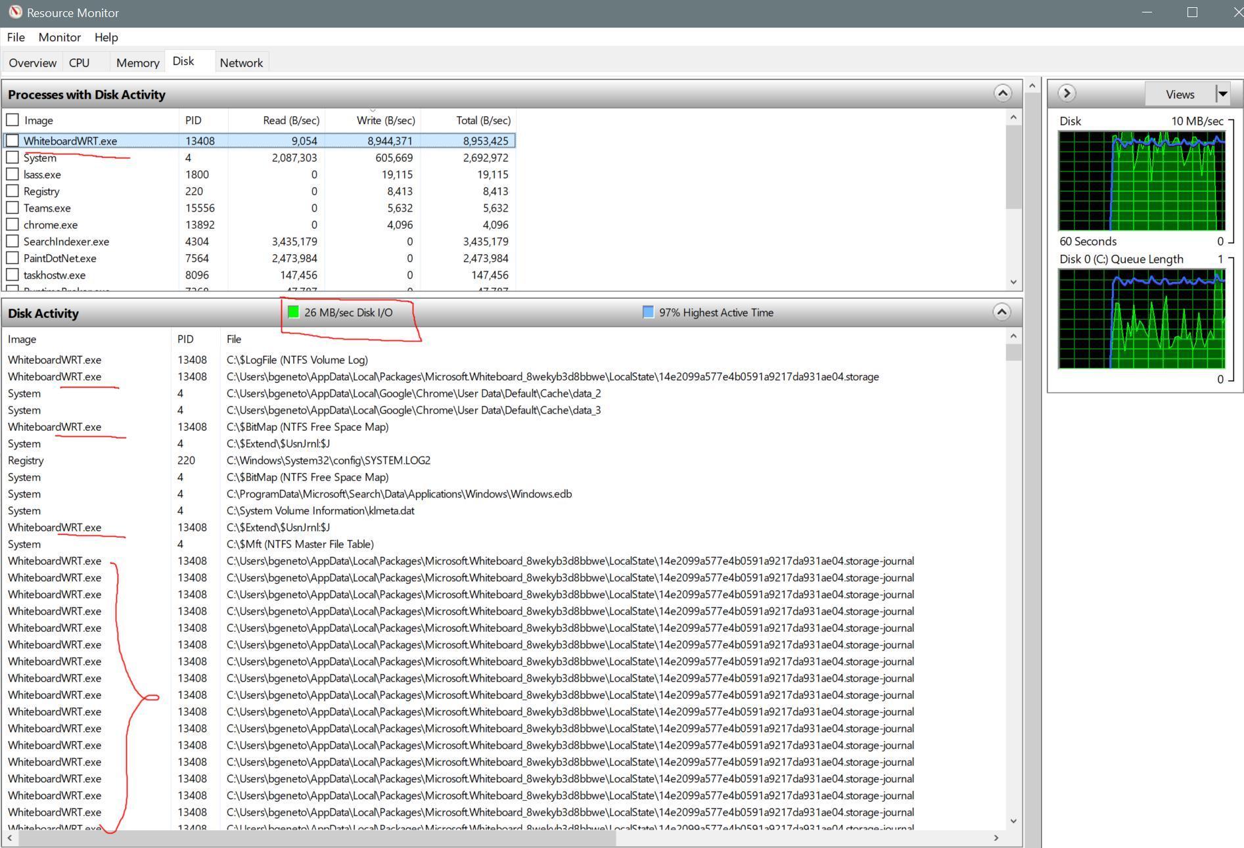The width and height of the screenshot is (1244, 848).
Task: Open the Monitor menu
Action: [59, 37]
